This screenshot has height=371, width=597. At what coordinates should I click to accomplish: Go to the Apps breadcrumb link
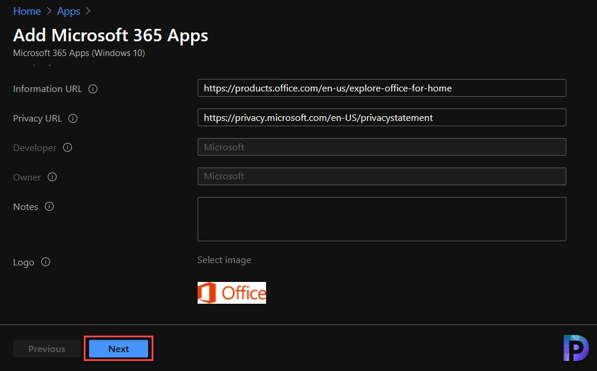(68, 11)
